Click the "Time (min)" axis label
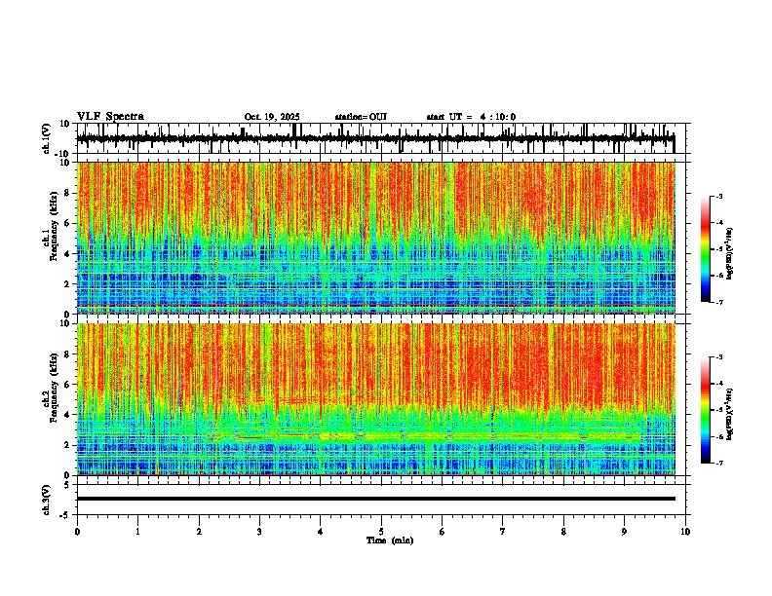Viewport: 772px width, 596px height. coord(390,540)
